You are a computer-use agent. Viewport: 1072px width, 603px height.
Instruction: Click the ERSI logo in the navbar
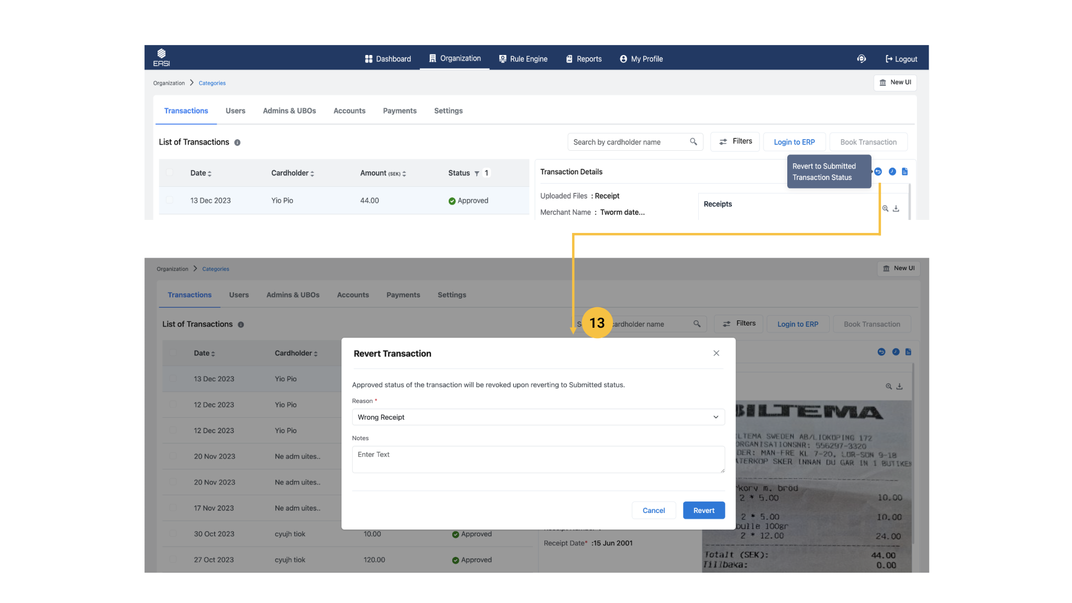(x=161, y=57)
